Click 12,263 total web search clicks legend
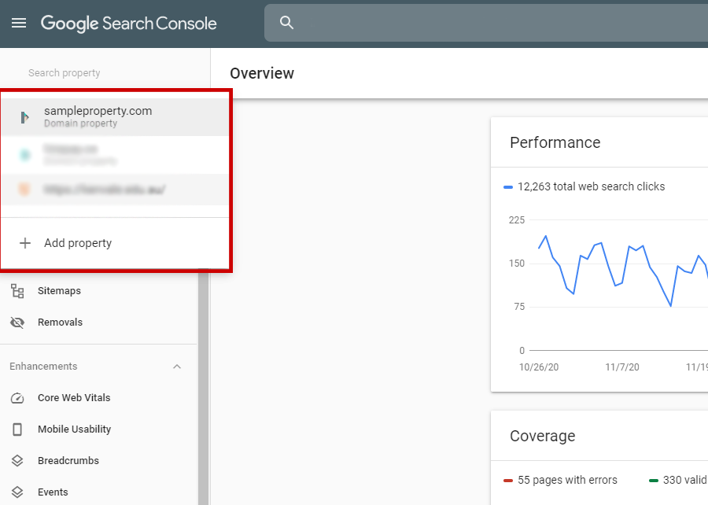708x505 pixels. point(584,187)
